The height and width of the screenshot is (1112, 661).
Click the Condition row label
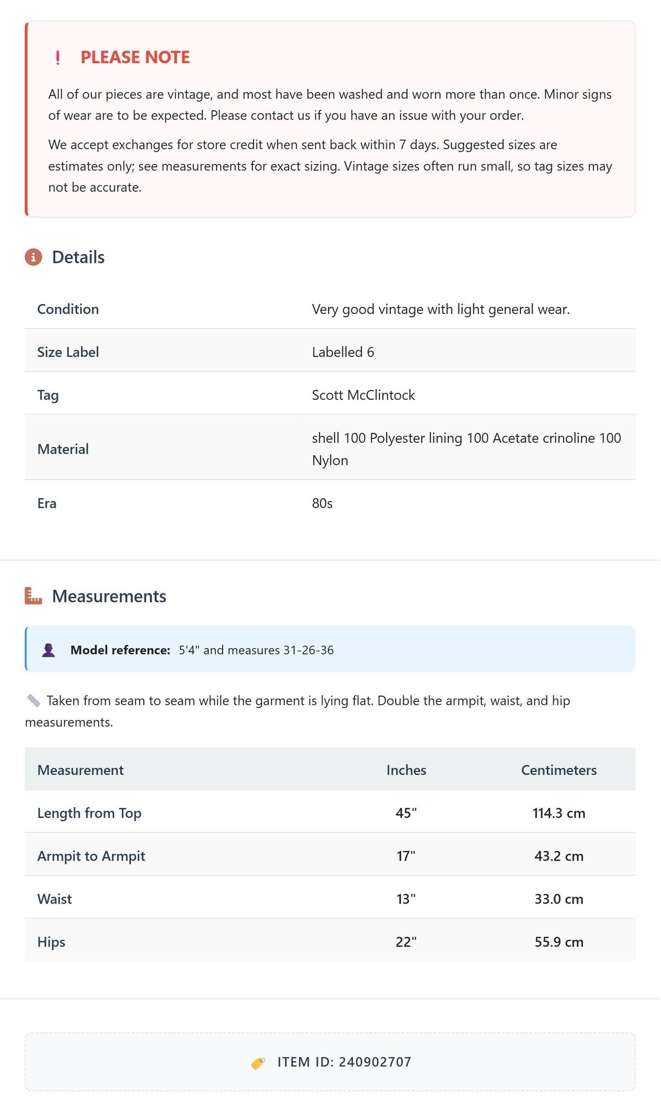pyautogui.click(x=68, y=309)
